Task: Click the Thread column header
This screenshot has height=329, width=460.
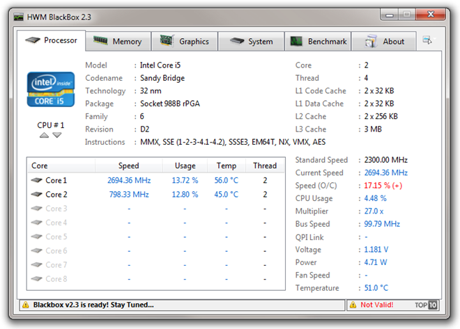Action: click(265, 166)
